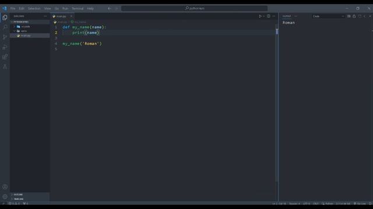Close the output panel
373x209 pixels.
[x=370, y=16]
